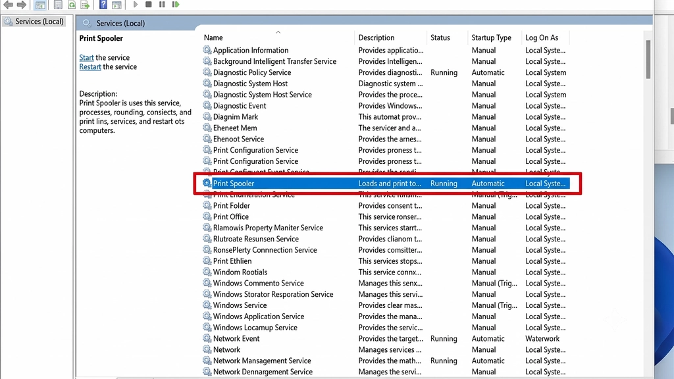Click the vertical scrollbar thumb in services list
Screen dimensions: 674x379
[x=648, y=59]
